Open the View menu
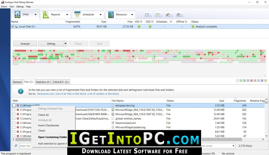269x155 pixels. tap(12, 6)
